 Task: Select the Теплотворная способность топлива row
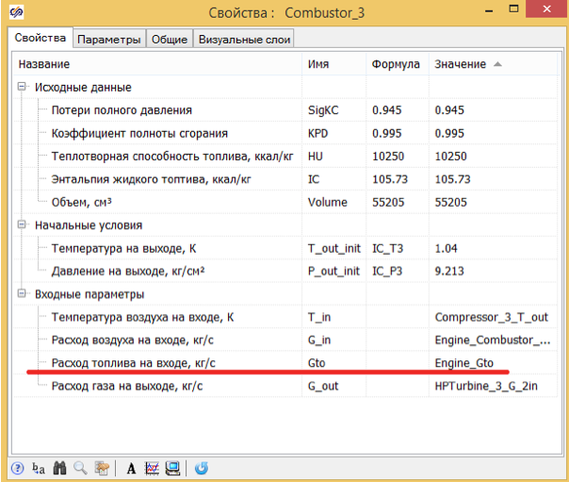(x=285, y=157)
